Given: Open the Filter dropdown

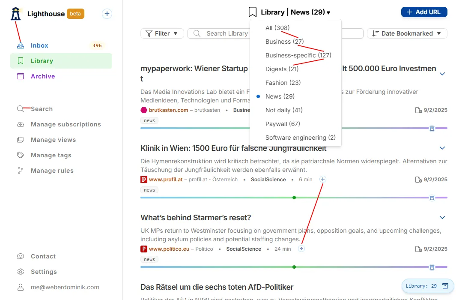Looking at the screenshot, I should 162,33.
